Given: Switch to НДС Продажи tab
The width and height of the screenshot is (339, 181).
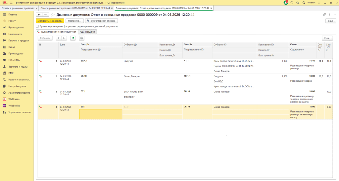Looking at the screenshot, I should (x=87, y=32).
